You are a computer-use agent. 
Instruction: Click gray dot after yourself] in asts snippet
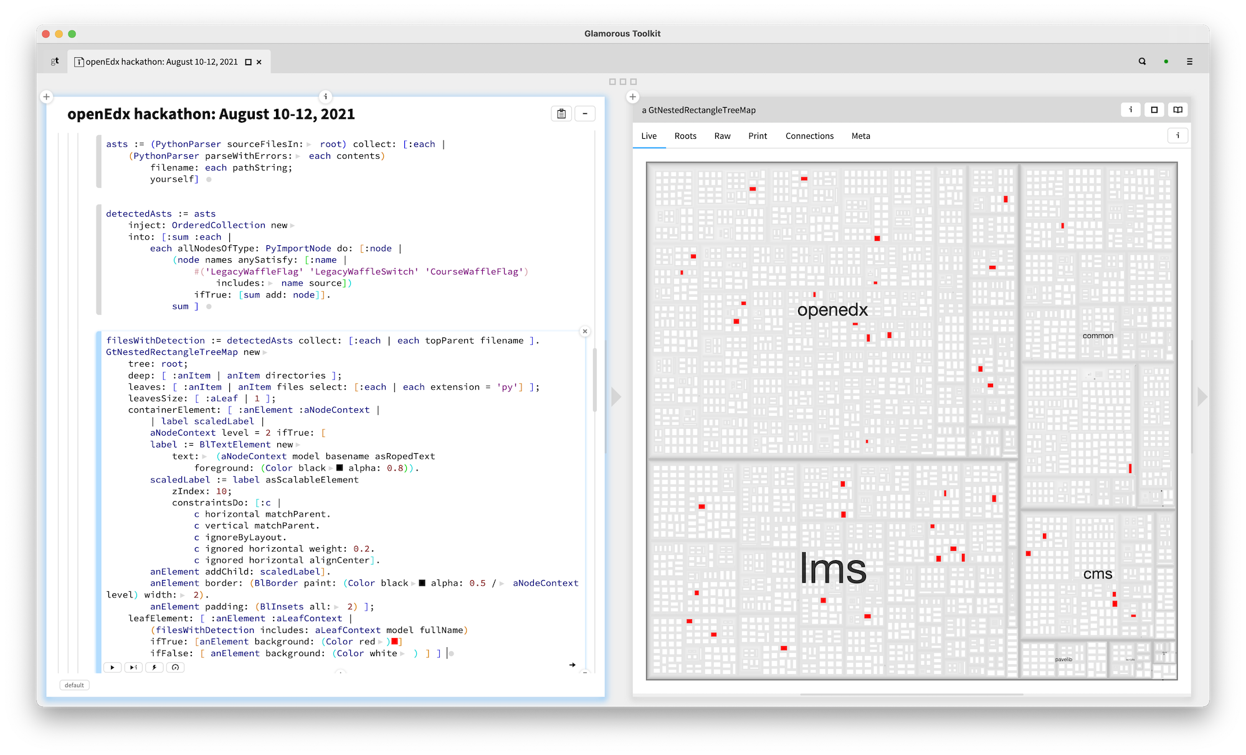209,179
